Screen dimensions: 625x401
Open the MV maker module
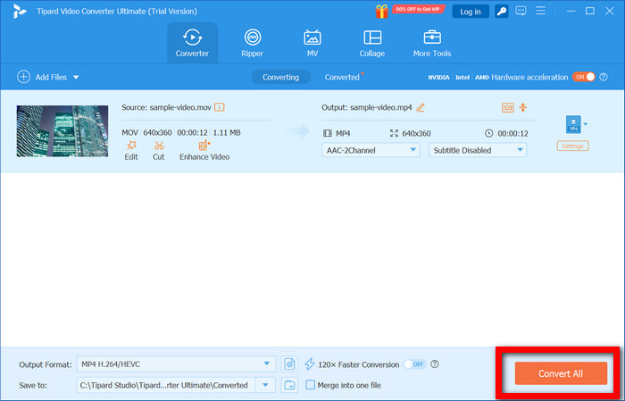tap(312, 43)
